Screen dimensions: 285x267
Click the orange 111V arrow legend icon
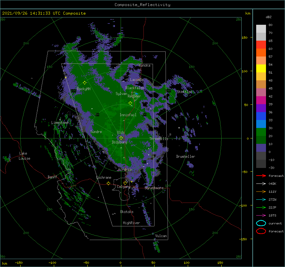click(261, 191)
